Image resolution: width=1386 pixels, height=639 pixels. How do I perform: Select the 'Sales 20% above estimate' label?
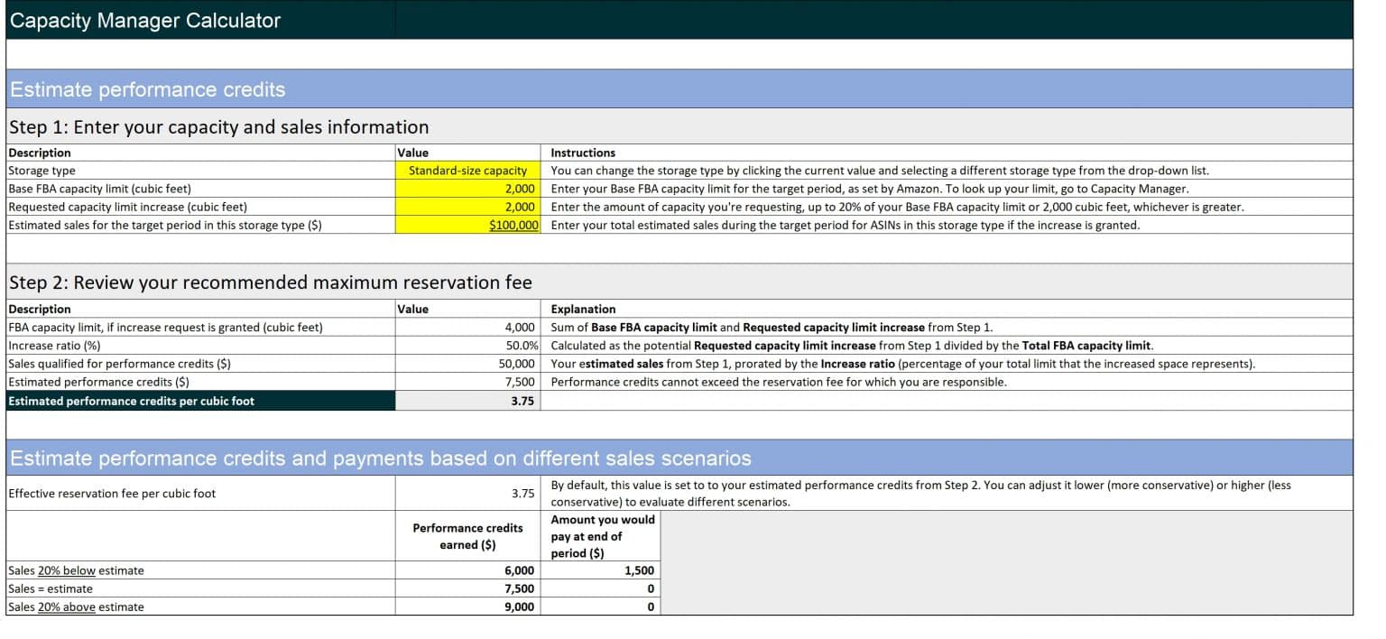click(77, 607)
